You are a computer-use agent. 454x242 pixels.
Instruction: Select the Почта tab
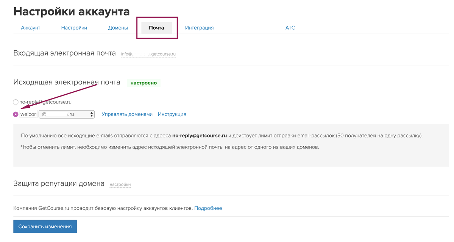click(156, 28)
